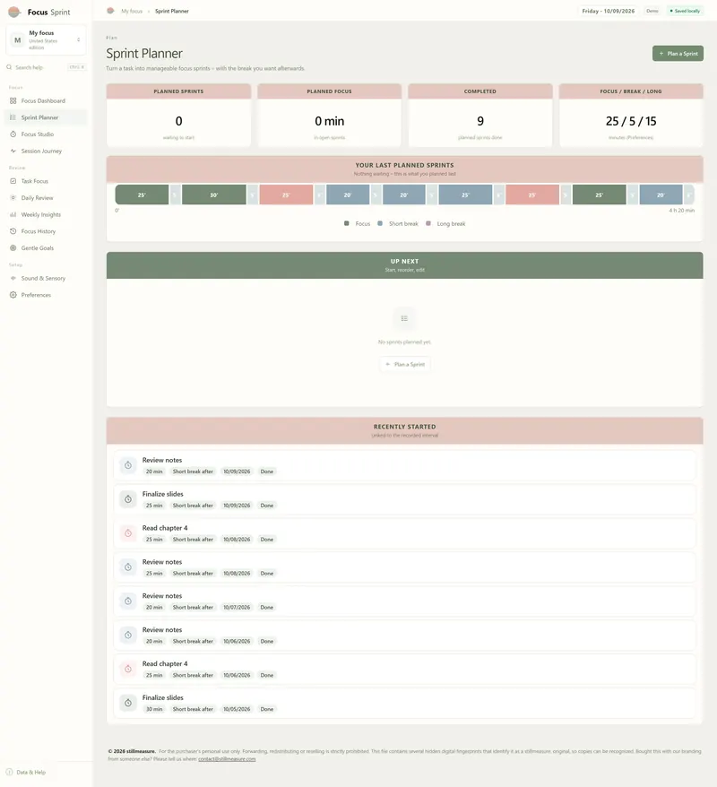The height and width of the screenshot is (787, 717).
Task: Click the breadcrumb logo icon in top bar
Action: click(110, 11)
